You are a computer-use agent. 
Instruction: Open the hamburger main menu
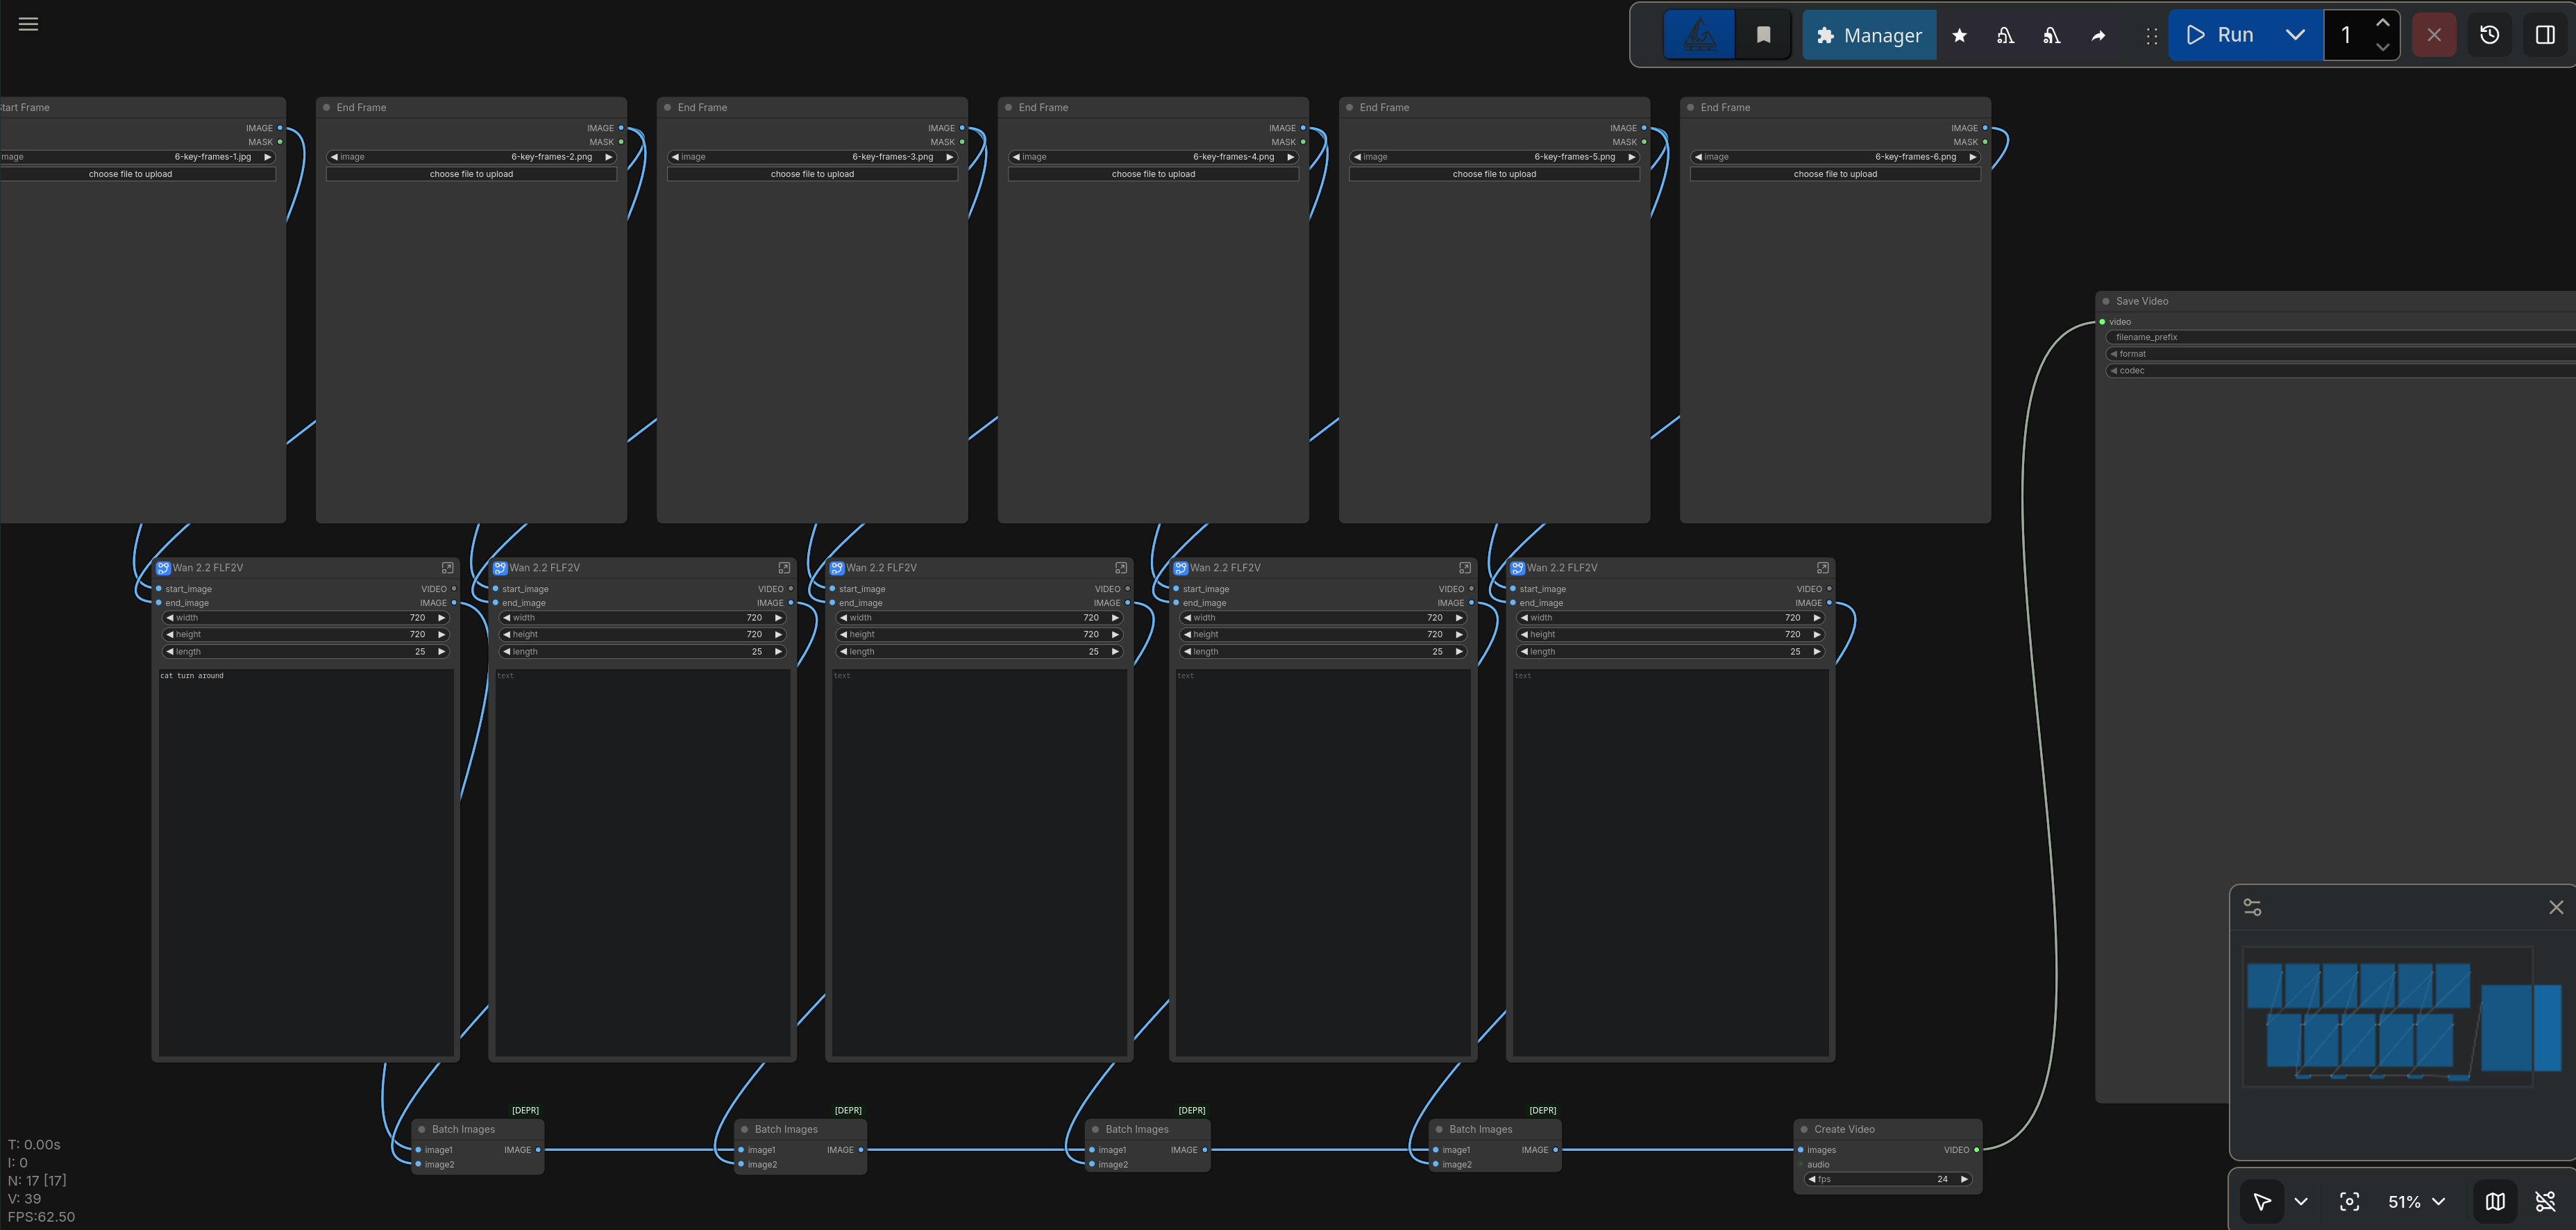pyautogui.click(x=28, y=24)
